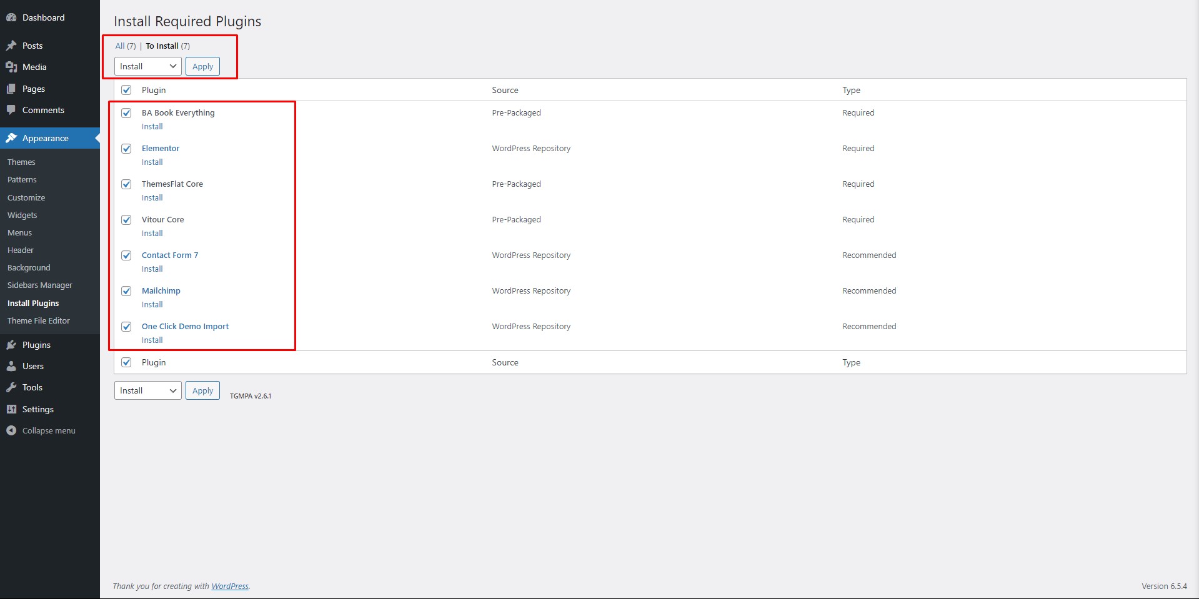Open the Contact Form 7 name link

click(170, 255)
